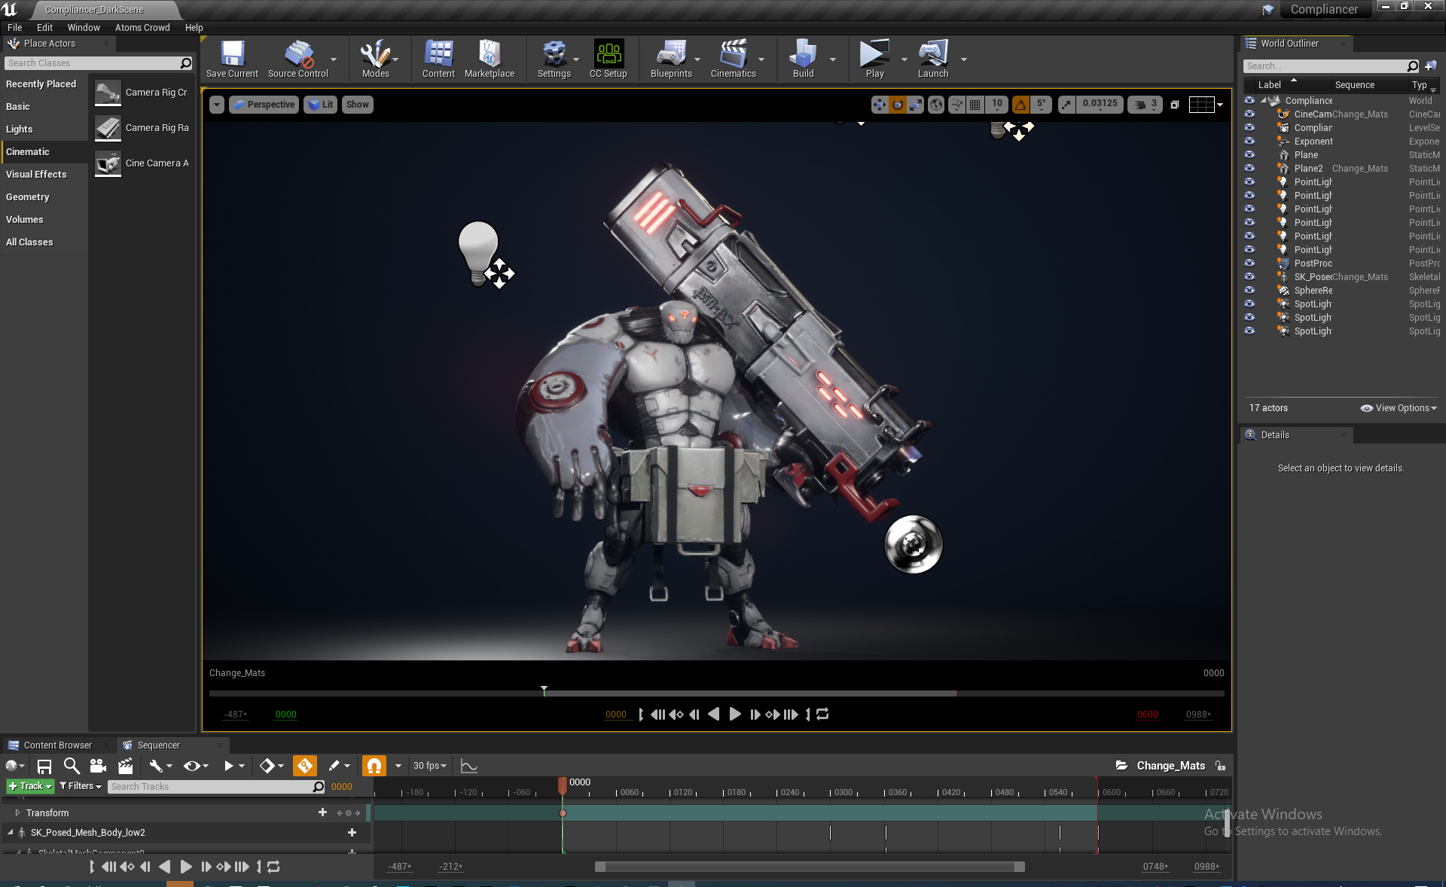Screen dimensions: 1446x887
Task: Open the Atoms Crowd menu
Action: coord(142,28)
